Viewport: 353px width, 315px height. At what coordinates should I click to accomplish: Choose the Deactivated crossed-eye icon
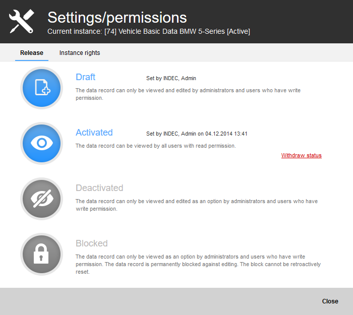point(42,199)
